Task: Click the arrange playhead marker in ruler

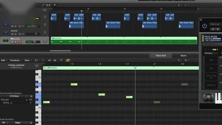Action: point(82,11)
